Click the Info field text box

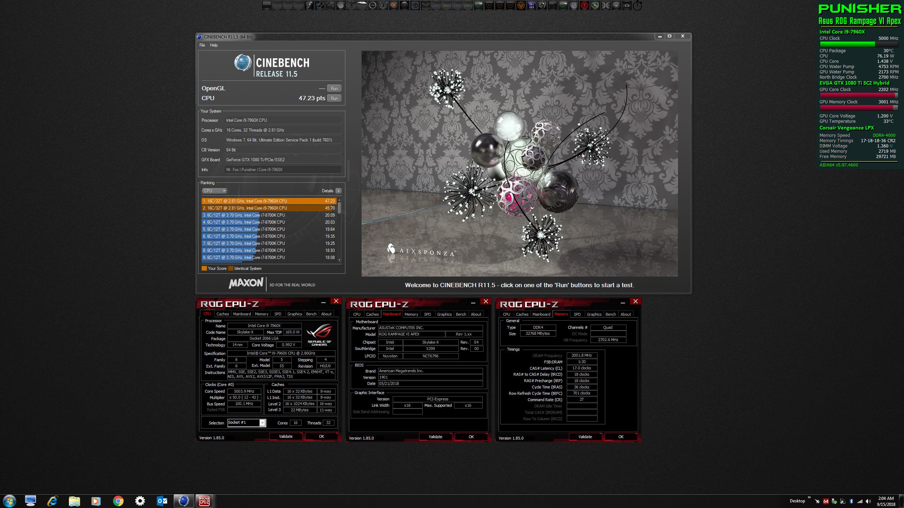coord(283,170)
